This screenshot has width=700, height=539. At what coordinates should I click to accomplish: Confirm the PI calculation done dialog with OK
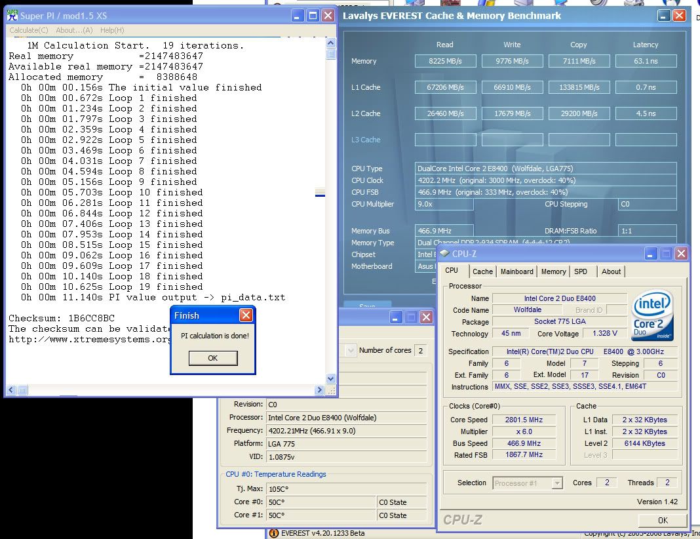tap(213, 358)
